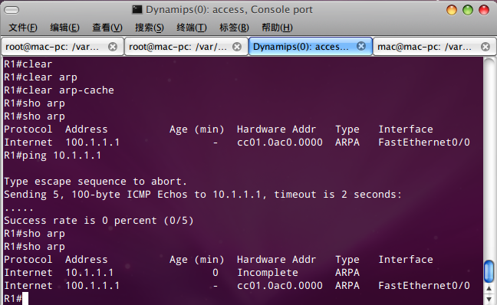Click the 'Sending 5, 100-byte ICMP Echos' line

pos(202,195)
